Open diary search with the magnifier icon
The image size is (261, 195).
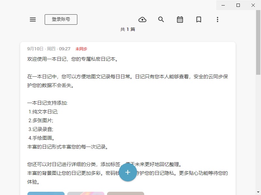tap(161, 19)
